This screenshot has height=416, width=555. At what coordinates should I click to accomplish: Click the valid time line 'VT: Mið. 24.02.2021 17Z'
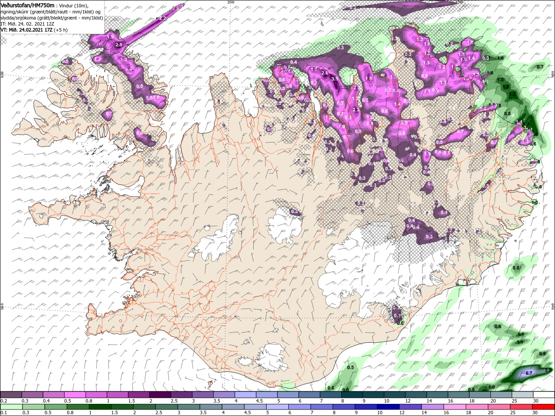tap(26, 30)
